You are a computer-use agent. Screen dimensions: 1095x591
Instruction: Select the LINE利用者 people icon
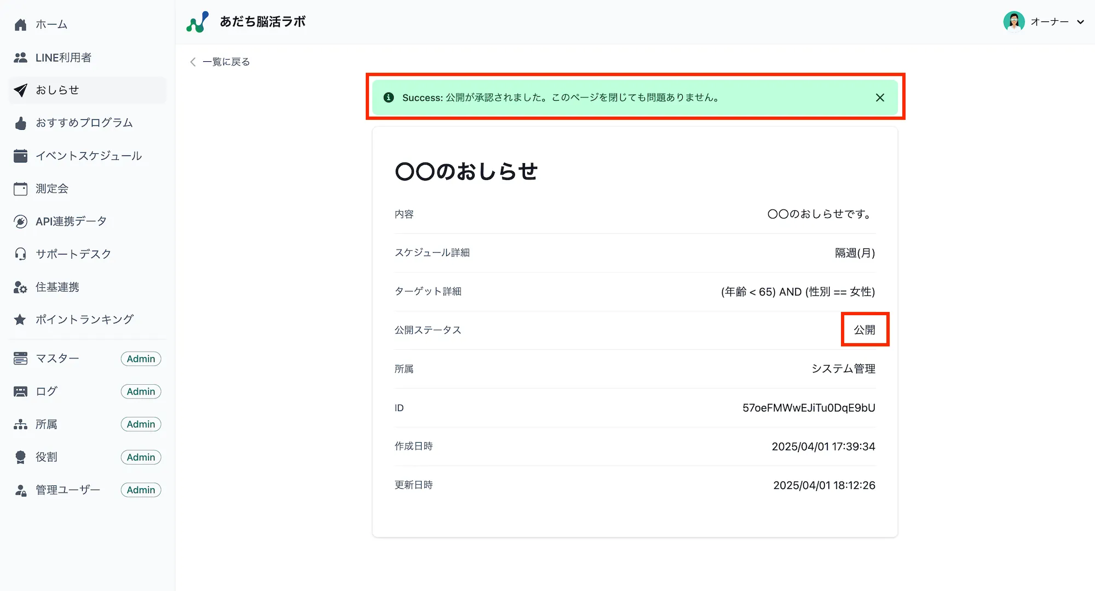[x=20, y=57]
